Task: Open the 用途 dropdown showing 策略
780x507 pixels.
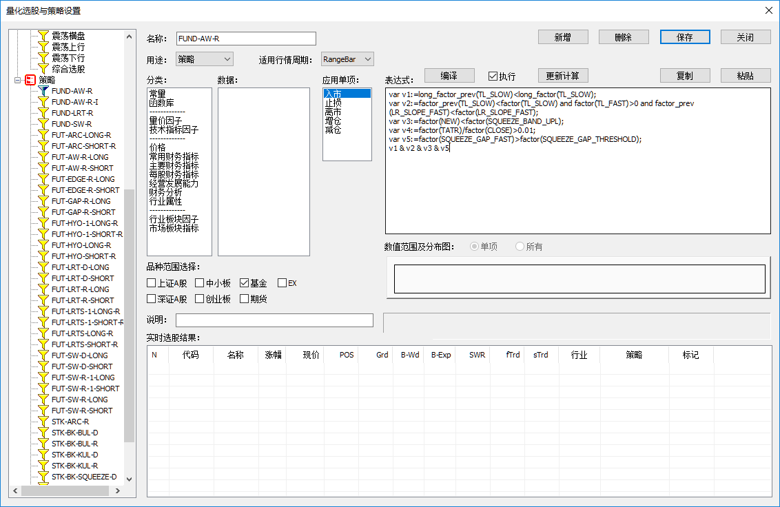Action: 205,59
